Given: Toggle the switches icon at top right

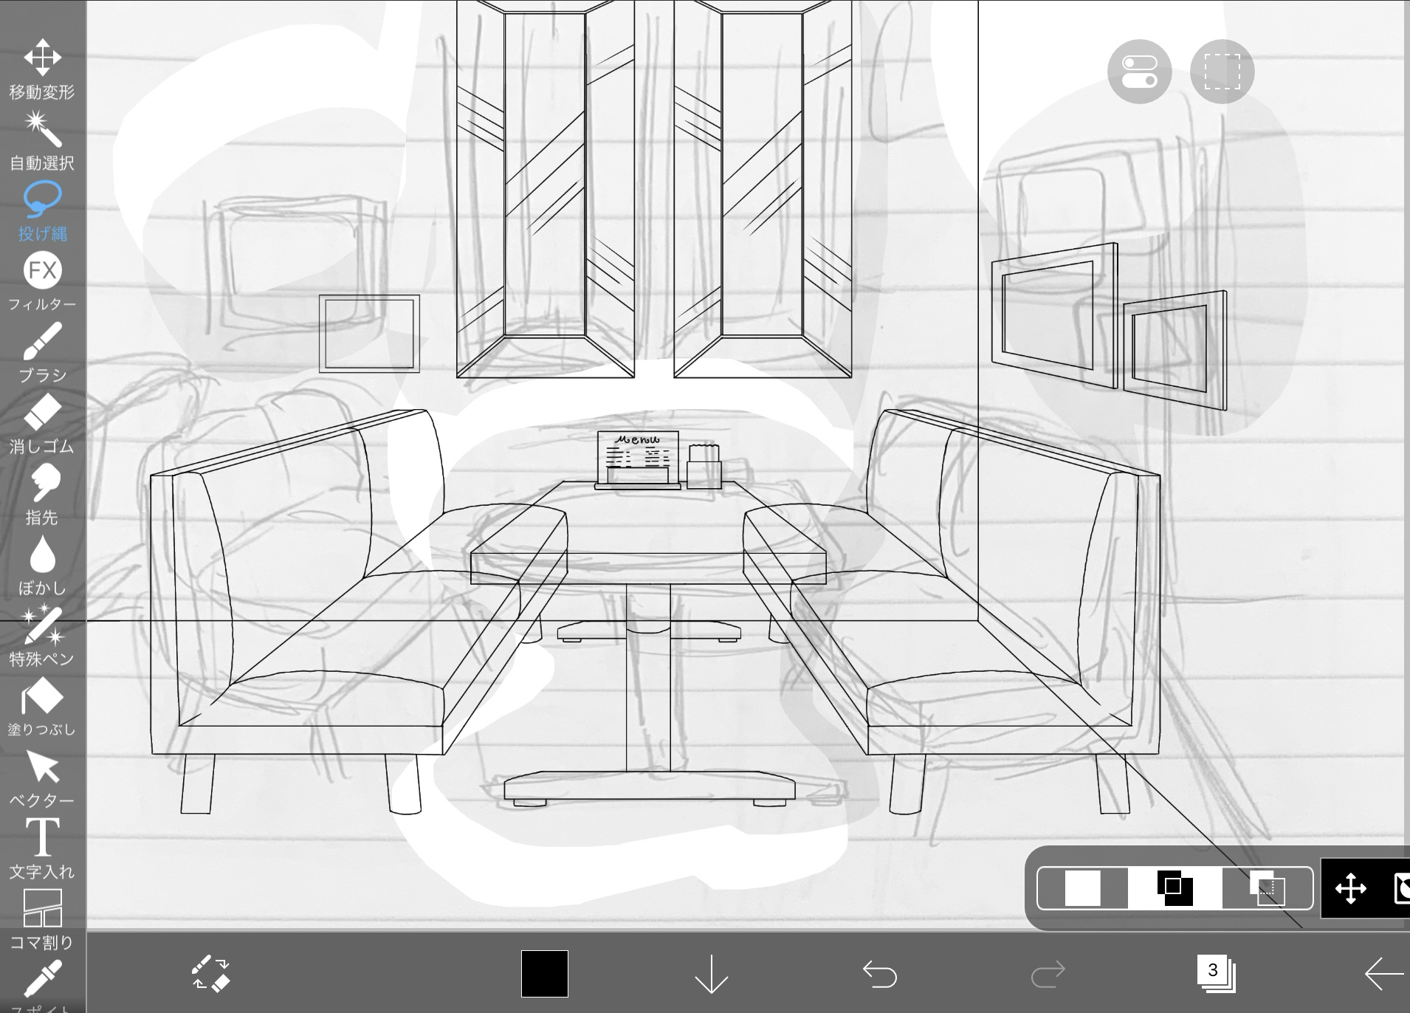Looking at the screenshot, I should click(x=1139, y=72).
